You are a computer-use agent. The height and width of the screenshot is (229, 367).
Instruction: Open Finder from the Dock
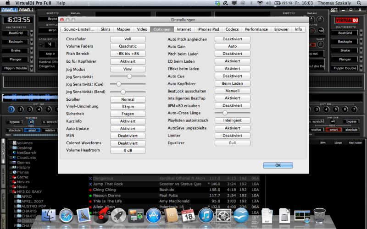tap(49, 215)
